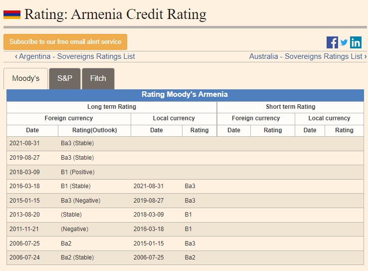Image resolution: width=368 pixels, height=271 pixels.
Task: Select the Moody's tab
Action: 26,78
